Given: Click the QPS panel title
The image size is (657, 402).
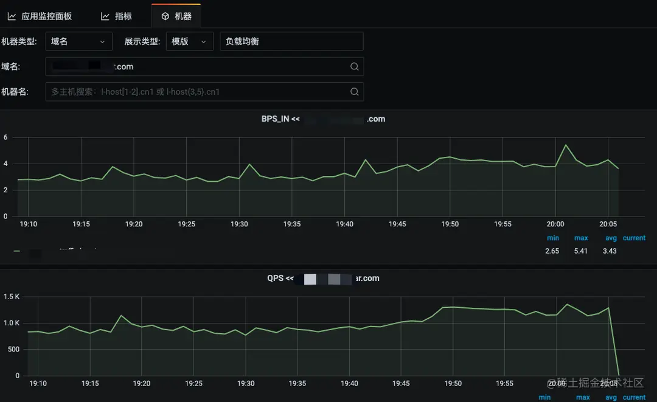Looking at the screenshot, I should pos(323,278).
